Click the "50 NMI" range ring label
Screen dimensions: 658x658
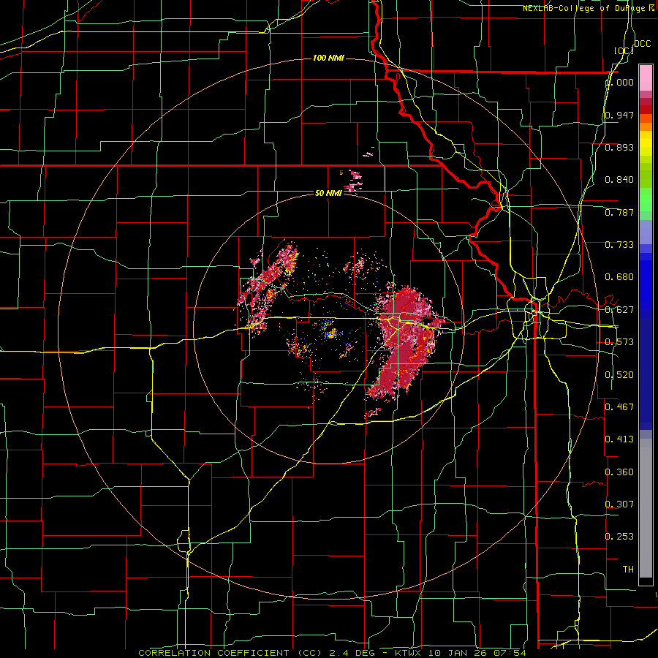tap(328, 193)
